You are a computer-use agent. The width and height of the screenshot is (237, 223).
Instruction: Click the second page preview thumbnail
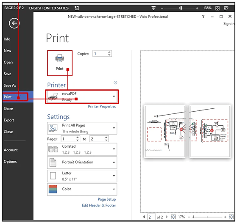point(210,131)
